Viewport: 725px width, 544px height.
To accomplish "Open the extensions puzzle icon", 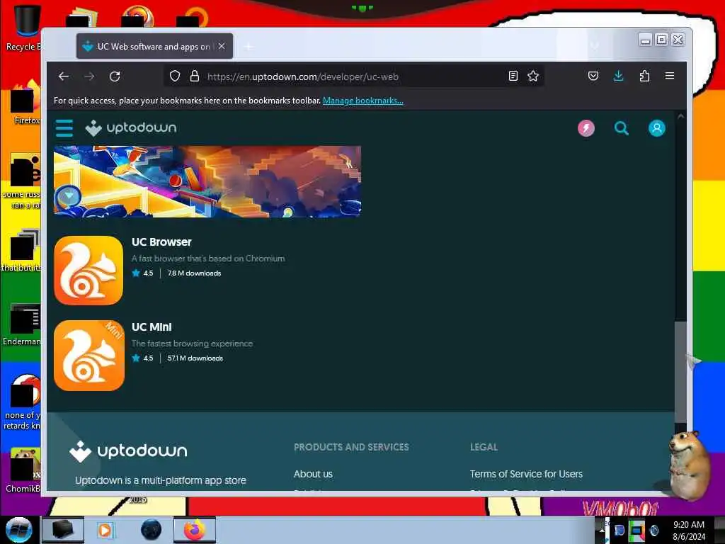I will click(x=644, y=76).
